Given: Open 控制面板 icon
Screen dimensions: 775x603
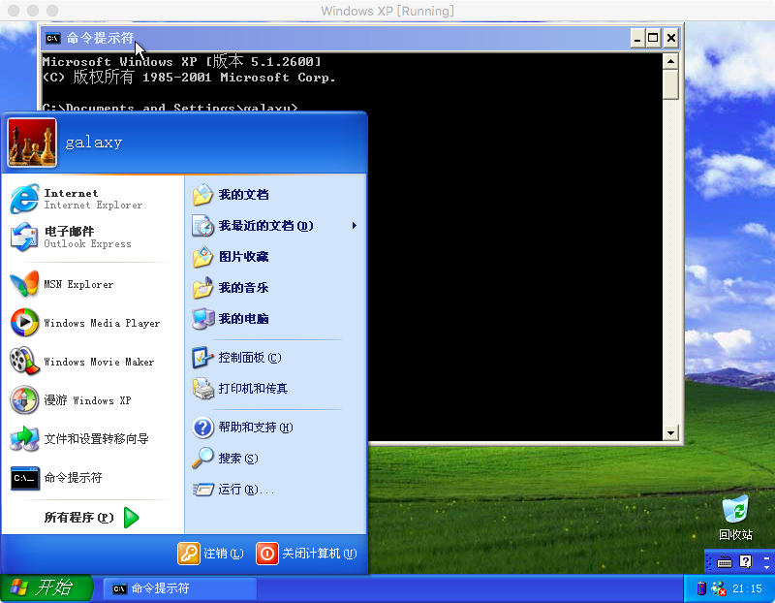Looking at the screenshot, I should pos(202,358).
